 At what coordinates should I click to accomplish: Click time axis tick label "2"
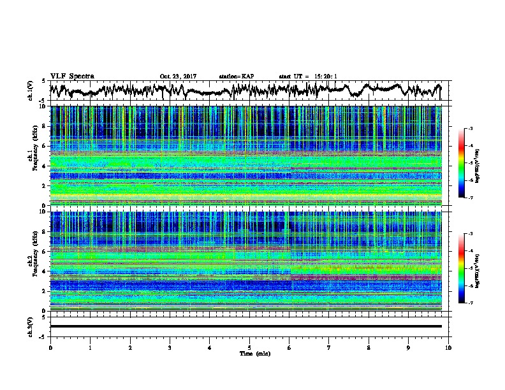click(130, 348)
